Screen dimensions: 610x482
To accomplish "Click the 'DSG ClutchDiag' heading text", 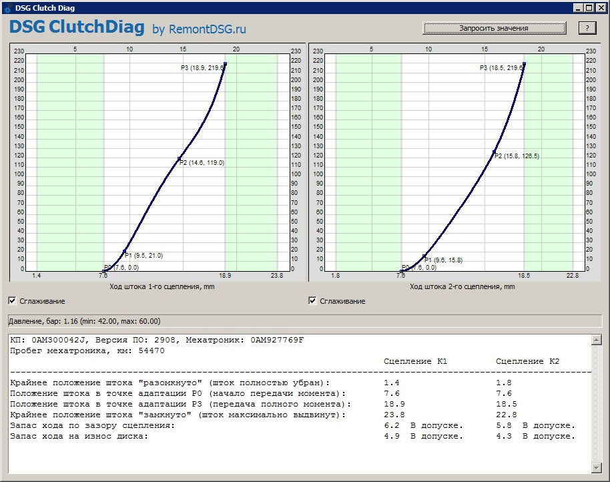I will [x=77, y=27].
